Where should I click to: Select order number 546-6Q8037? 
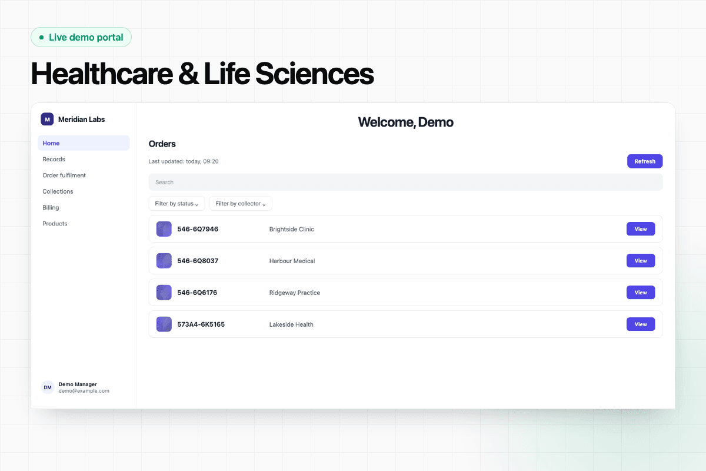[x=198, y=261]
